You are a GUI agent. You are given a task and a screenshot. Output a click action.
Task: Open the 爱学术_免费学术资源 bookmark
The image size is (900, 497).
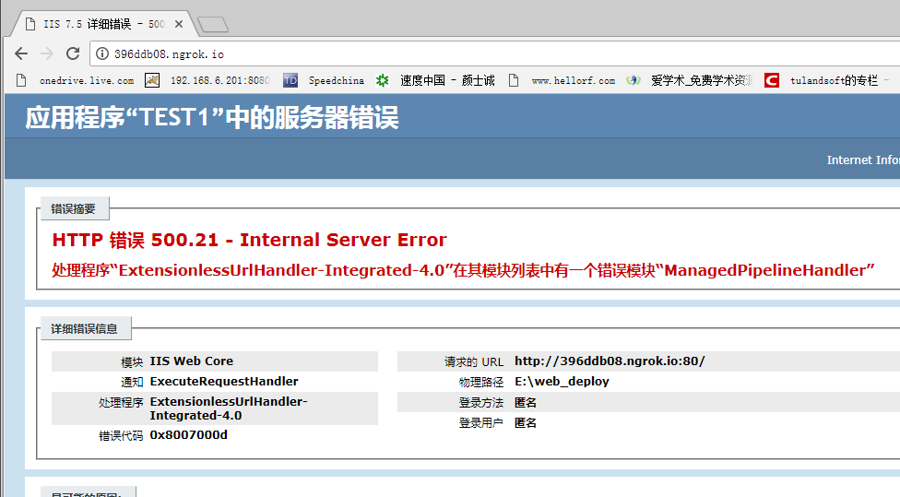click(x=690, y=80)
